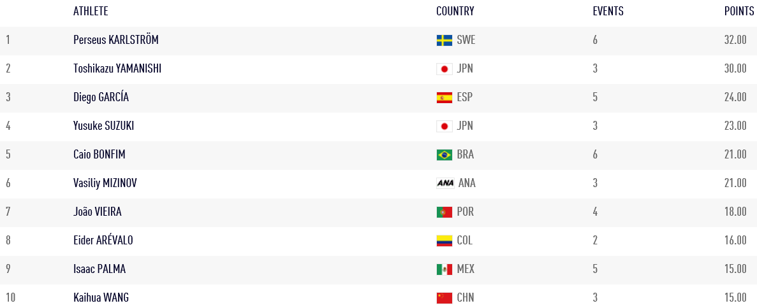Click the Colombia flag icon
Screen dimensions: 757x308
444,241
